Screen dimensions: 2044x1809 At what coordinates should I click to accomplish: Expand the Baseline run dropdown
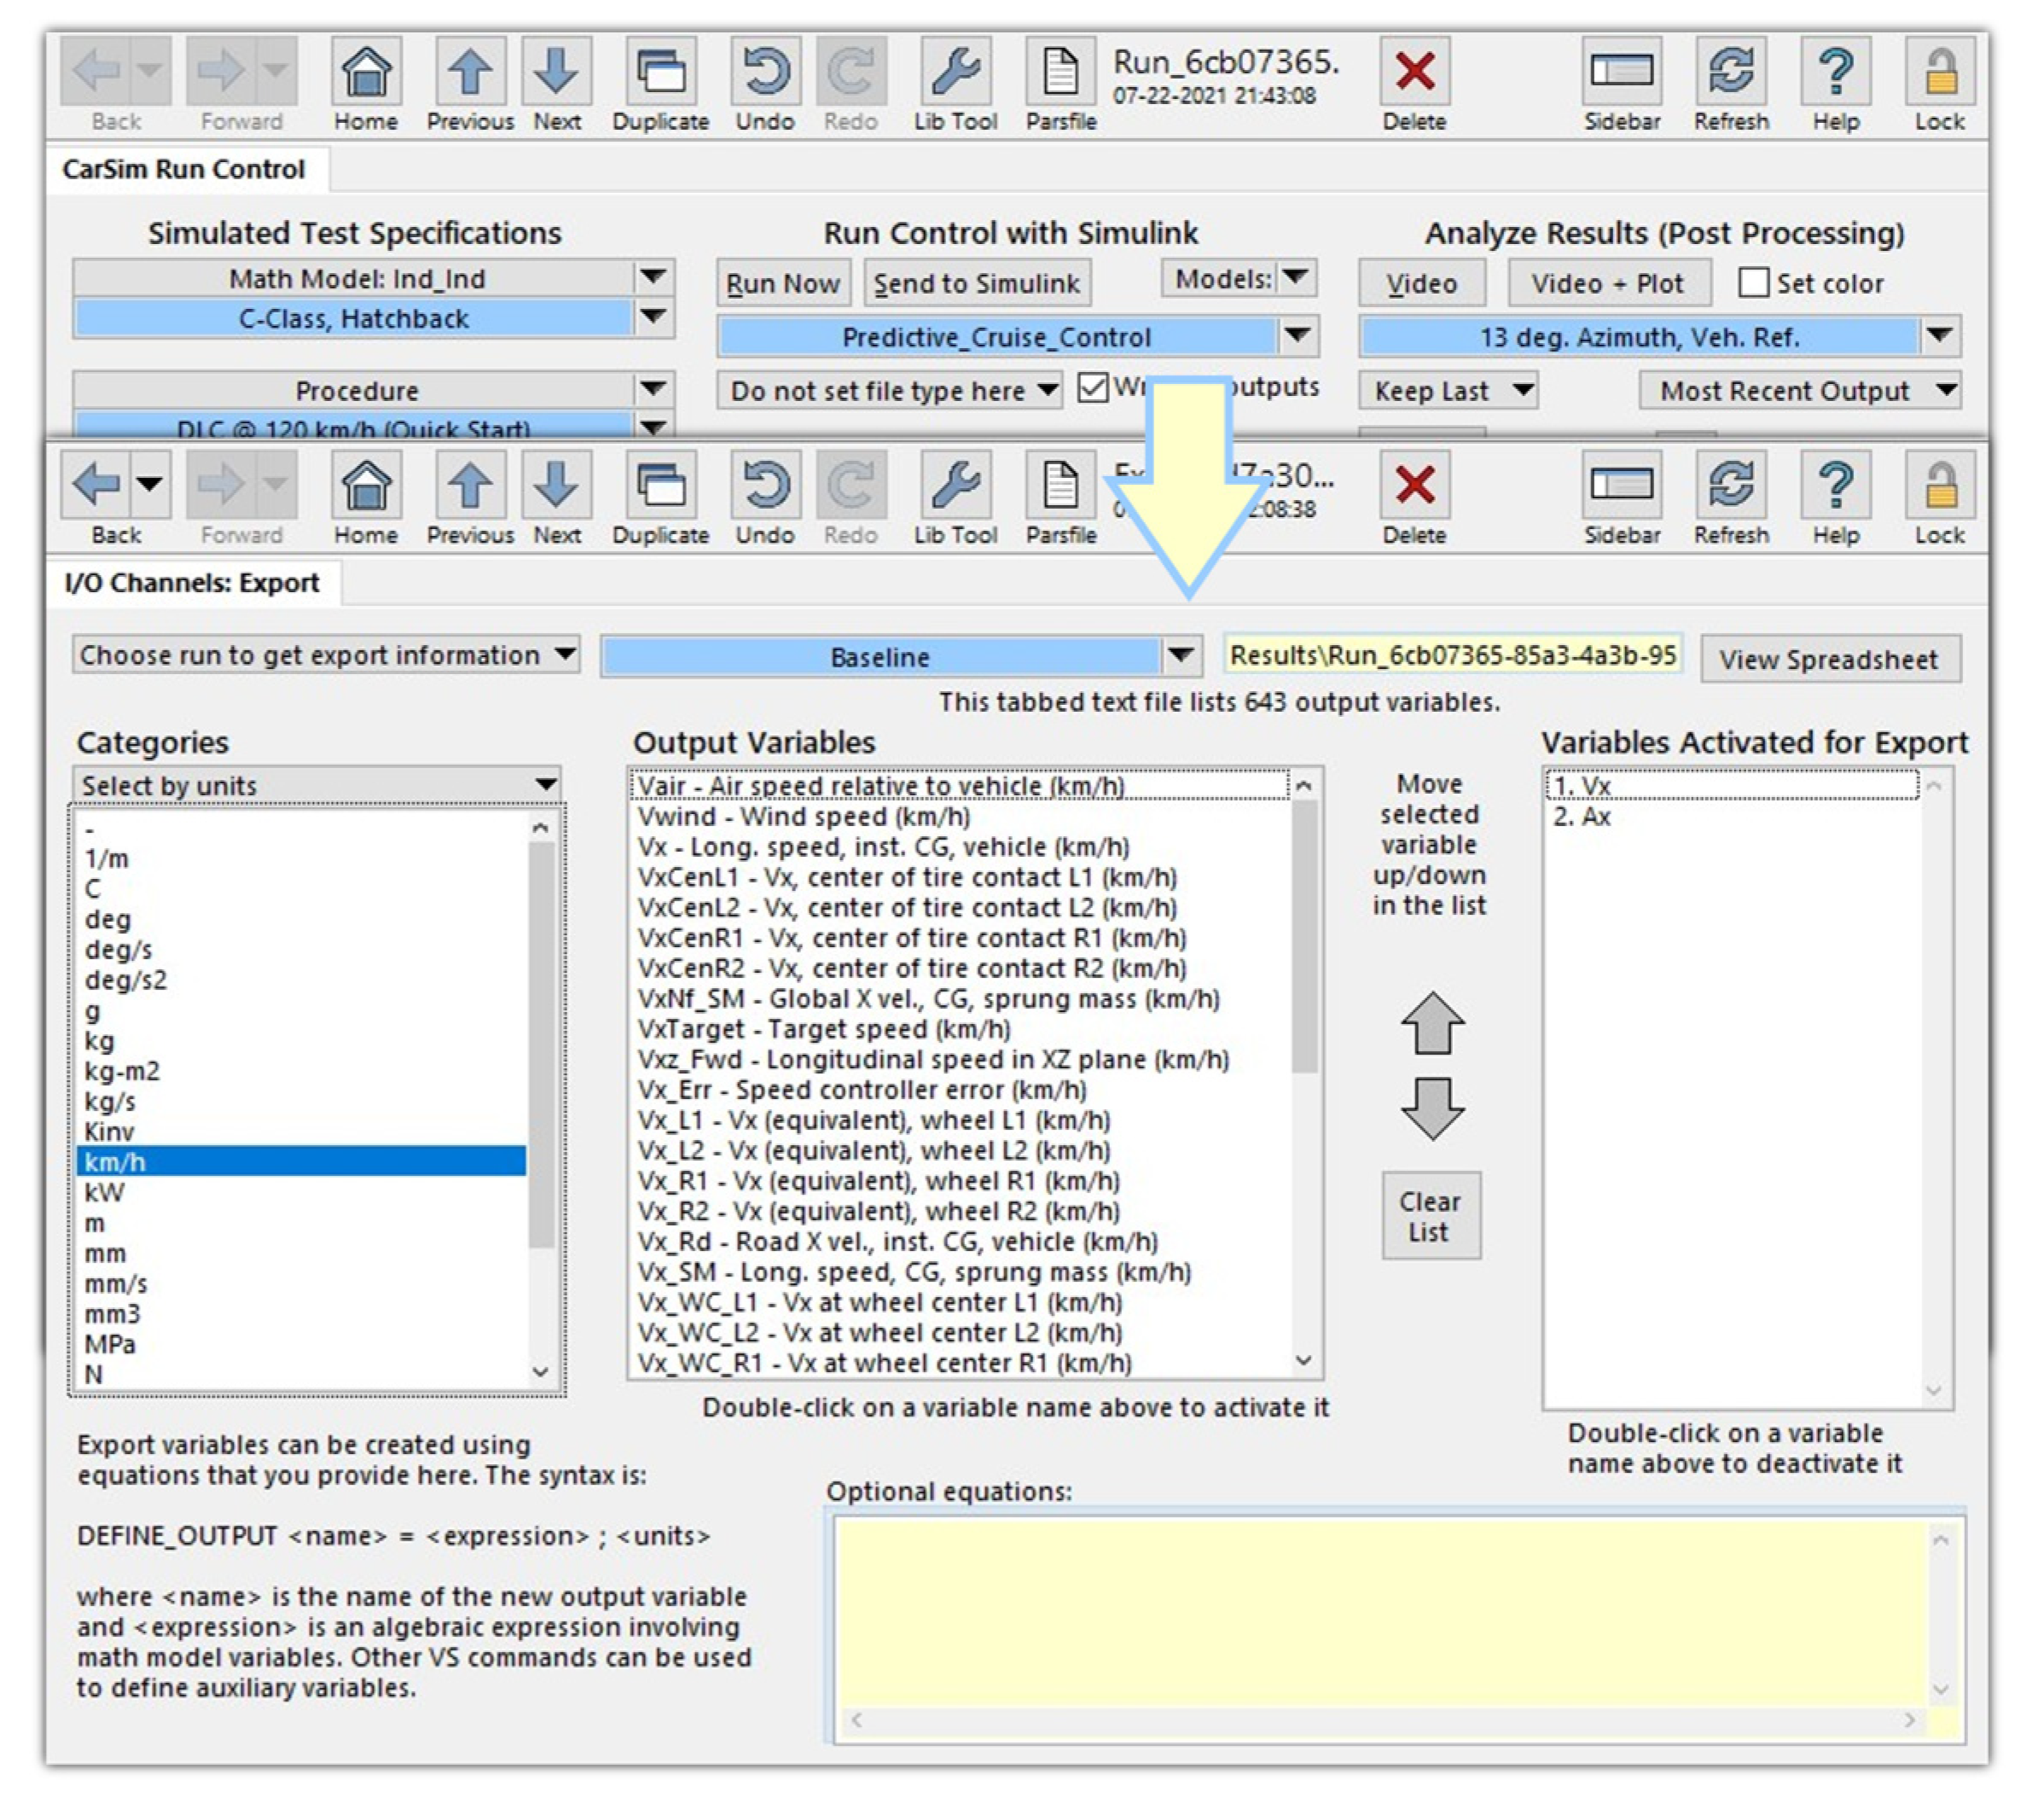[x=1180, y=656]
